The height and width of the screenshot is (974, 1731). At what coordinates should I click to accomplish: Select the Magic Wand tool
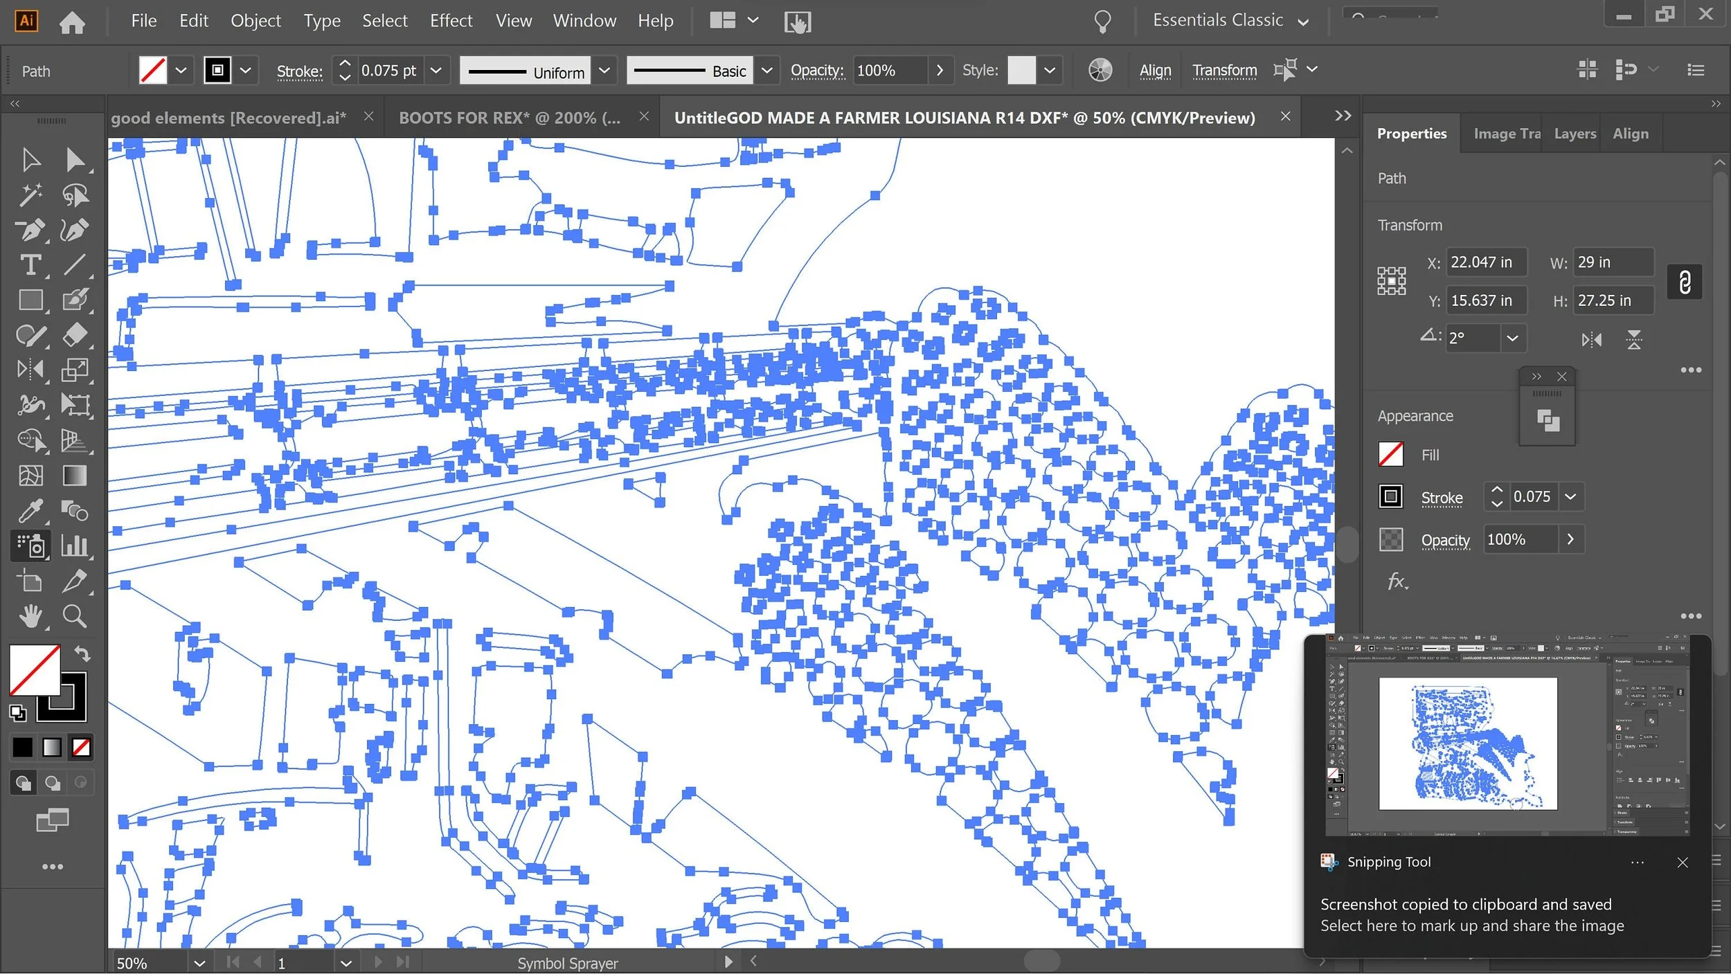[x=30, y=195]
